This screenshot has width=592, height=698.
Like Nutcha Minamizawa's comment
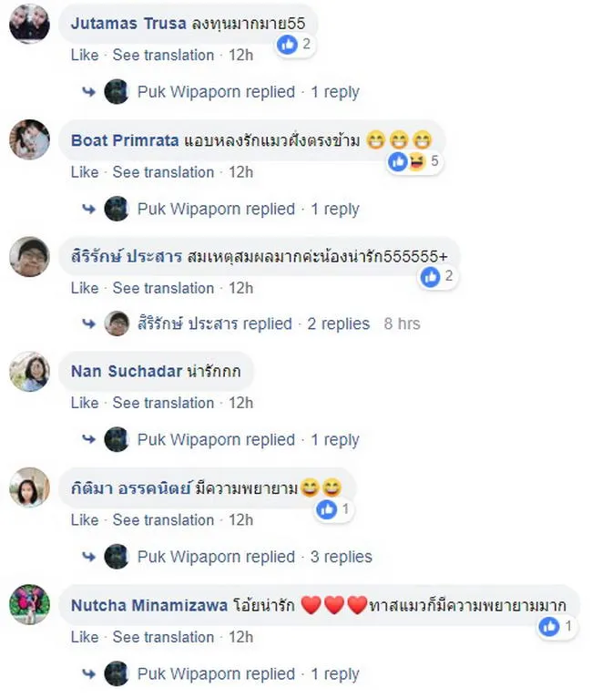85,637
